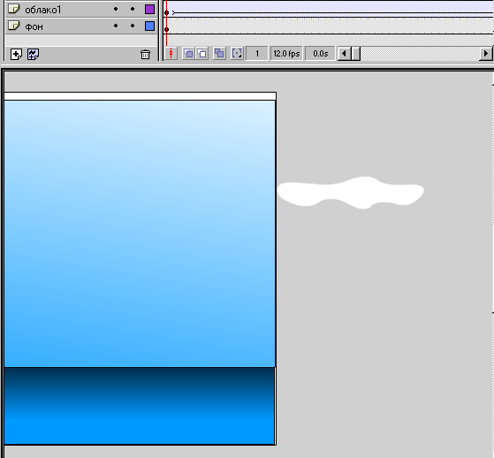
Task: Click the white strip above the sky
Action: pyautogui.click(x=140, y=96)
